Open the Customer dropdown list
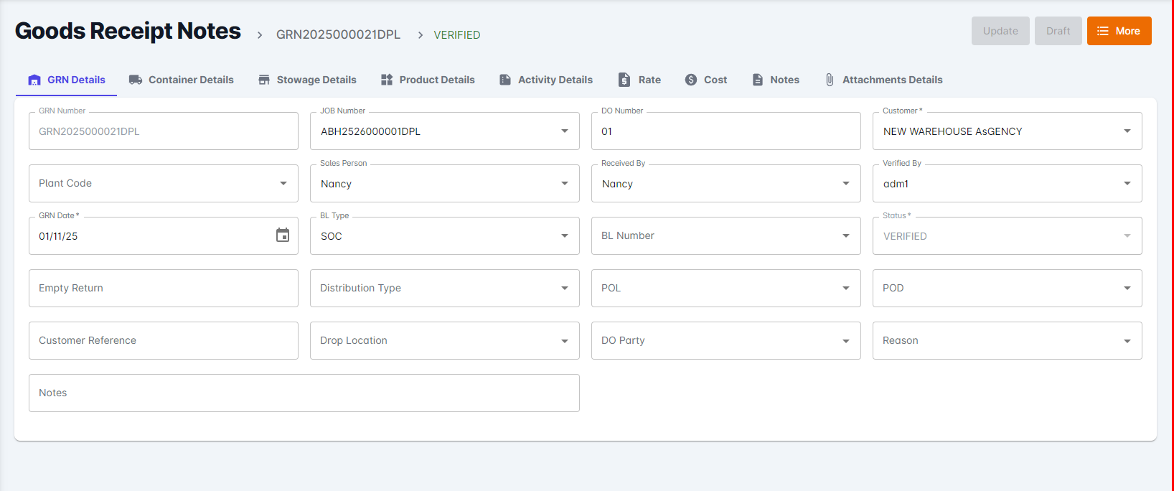 [x=1127, y=131]
